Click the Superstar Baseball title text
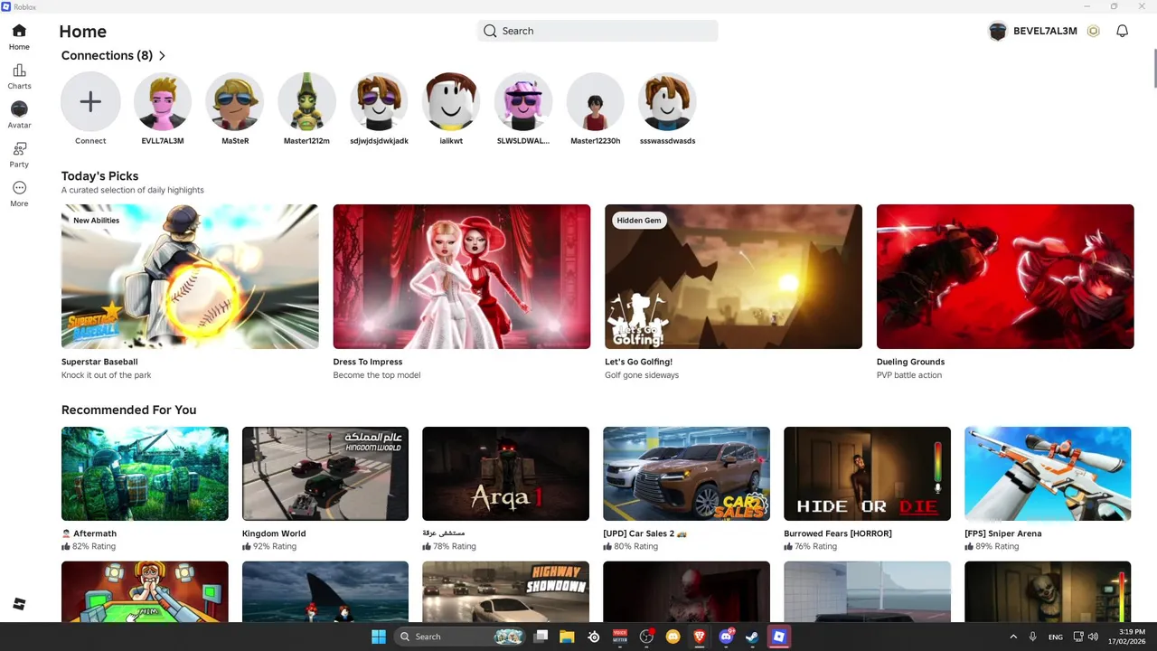1157x651 pixels. pos(99,362)
